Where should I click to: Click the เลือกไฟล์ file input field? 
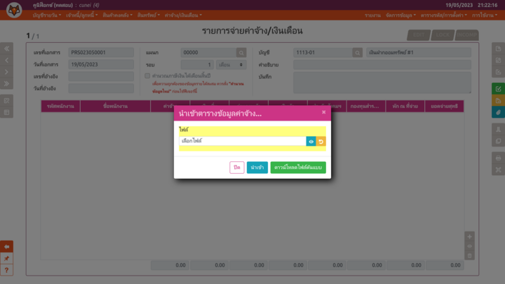[243, 141]
